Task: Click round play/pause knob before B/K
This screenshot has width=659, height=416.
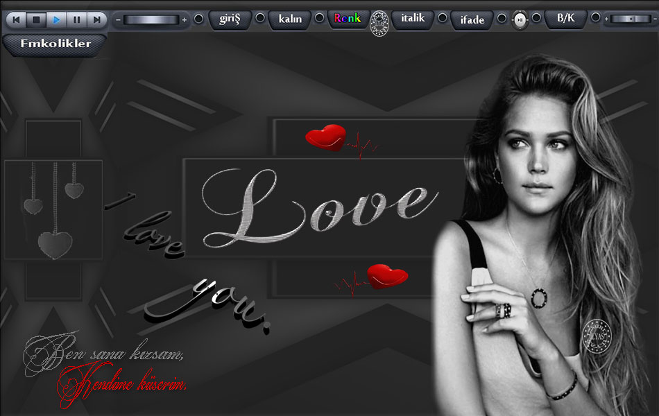Action: pyautogui.click(x=520, y=20)
